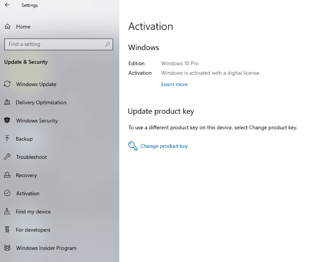Image resolution: width=312 pixels, height=262 pixels.
Task: Click the Learn more link
Action: click(175, 84)
